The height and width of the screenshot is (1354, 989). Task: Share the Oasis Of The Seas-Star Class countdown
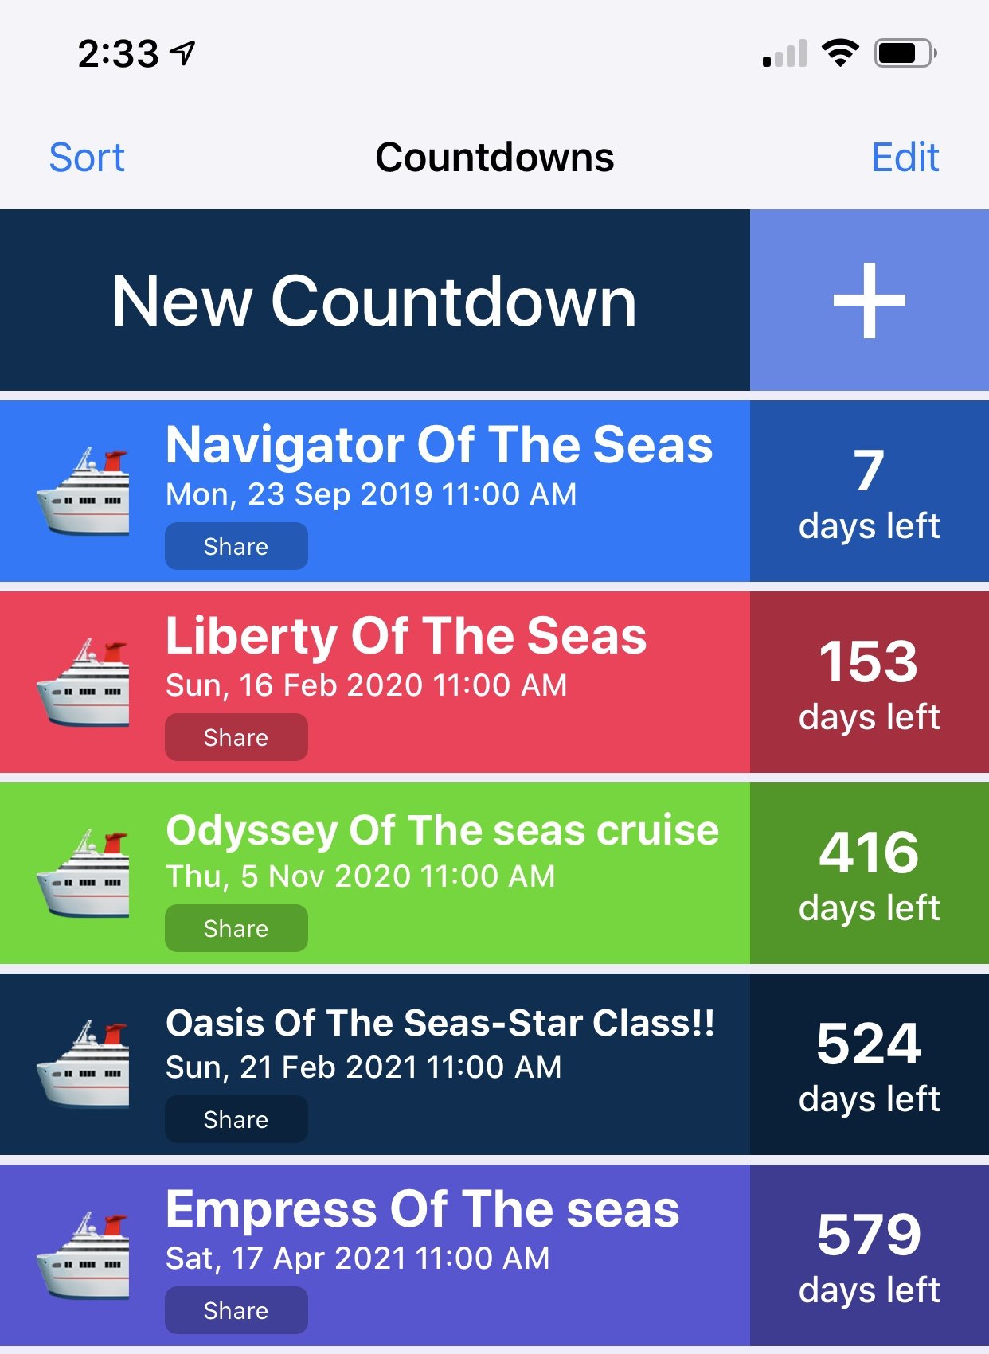pyautogui.click(x=236, y=1119)
